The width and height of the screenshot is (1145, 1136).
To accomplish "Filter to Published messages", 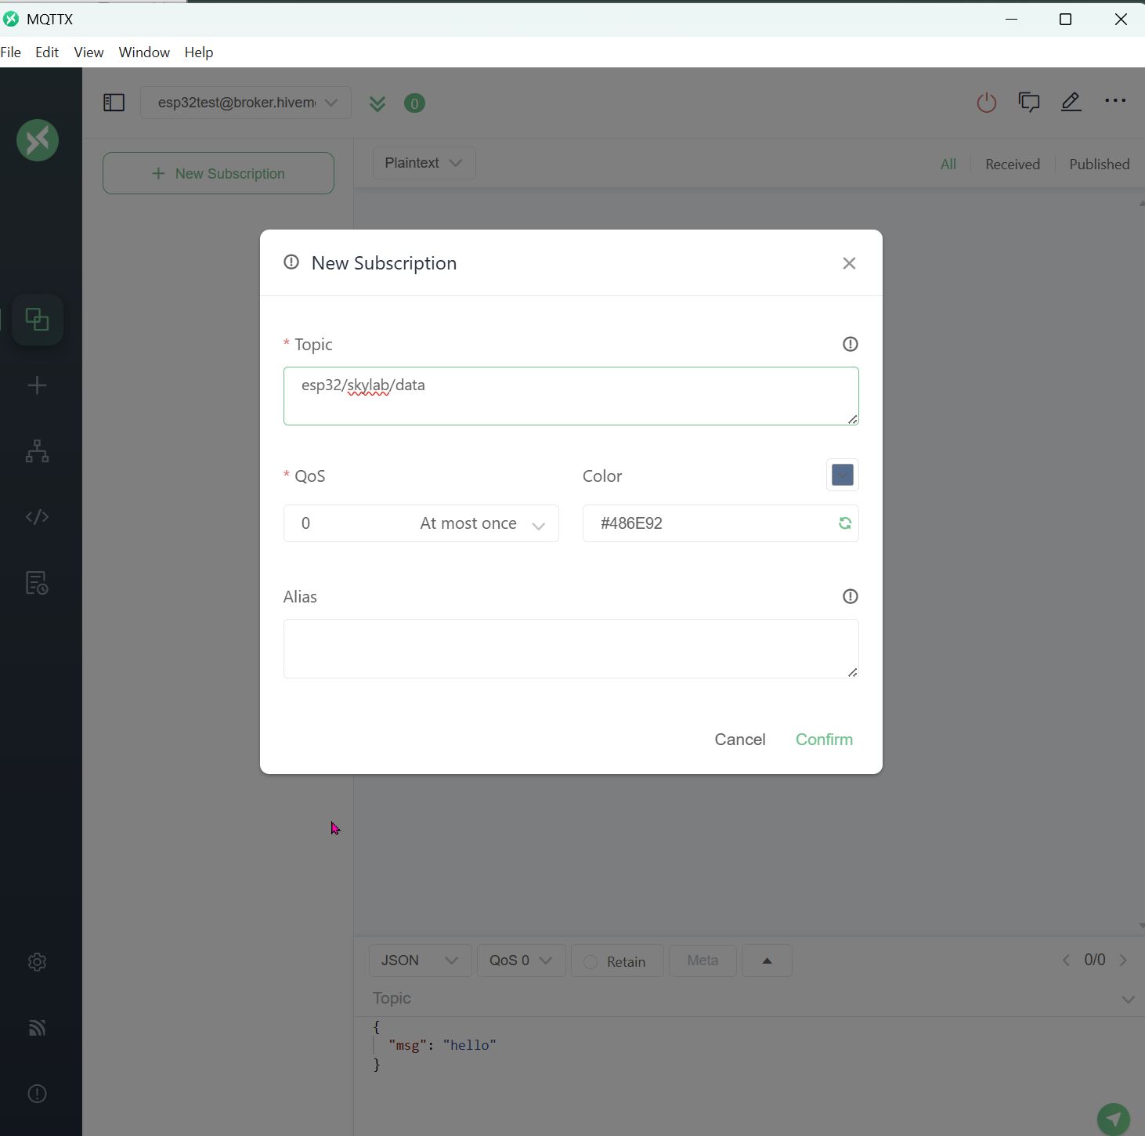I will (1100, 165).
